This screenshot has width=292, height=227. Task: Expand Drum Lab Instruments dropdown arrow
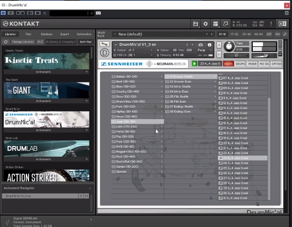[87, 159]
